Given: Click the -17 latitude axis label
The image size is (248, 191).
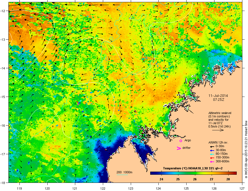Looking at the screenshot, I should [x=3, y=154].
